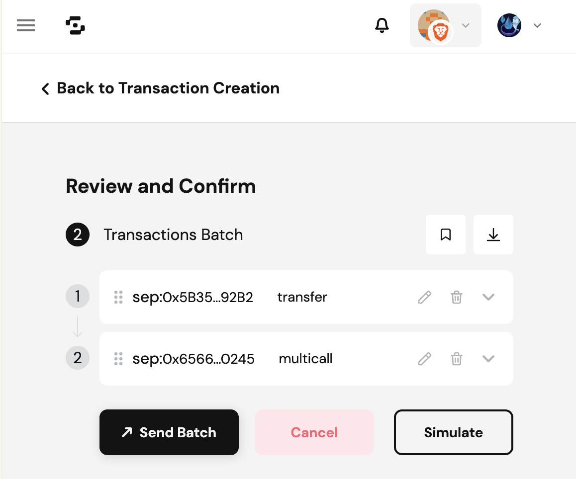576x479 pixels.
Task: Open the notifications bell
Action: click(382, 25)
